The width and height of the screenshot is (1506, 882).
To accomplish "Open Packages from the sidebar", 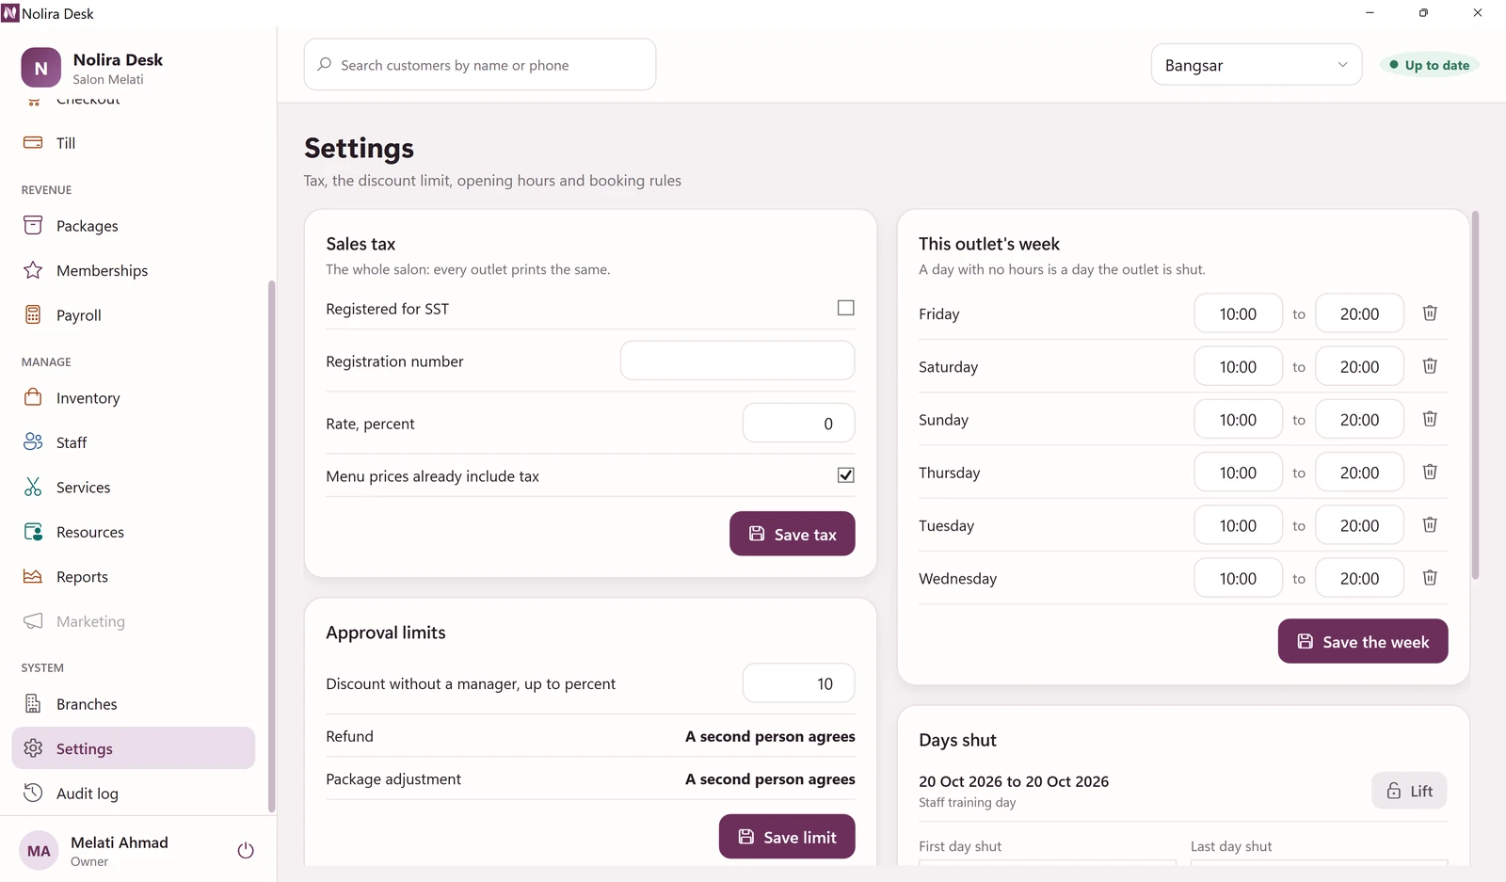I will (x=133, y=226).
